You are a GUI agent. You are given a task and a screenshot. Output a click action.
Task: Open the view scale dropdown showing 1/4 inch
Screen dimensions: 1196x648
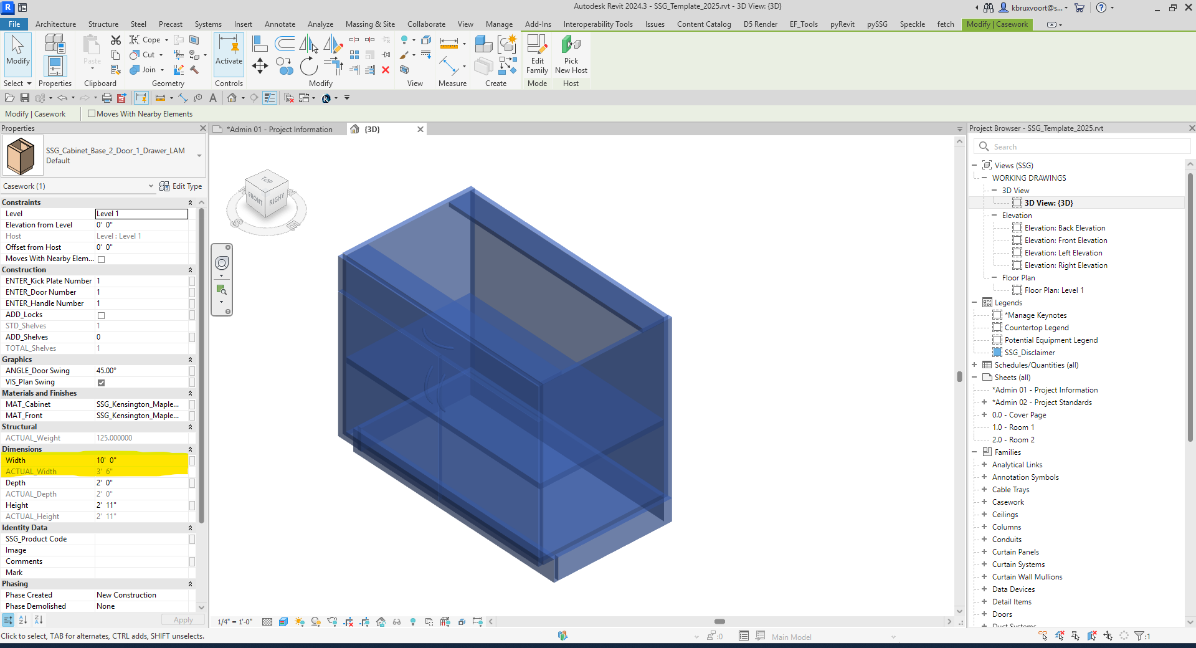click(x=234, y=621)
